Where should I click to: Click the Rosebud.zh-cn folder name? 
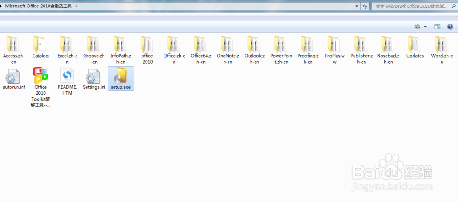pos(388,58)
